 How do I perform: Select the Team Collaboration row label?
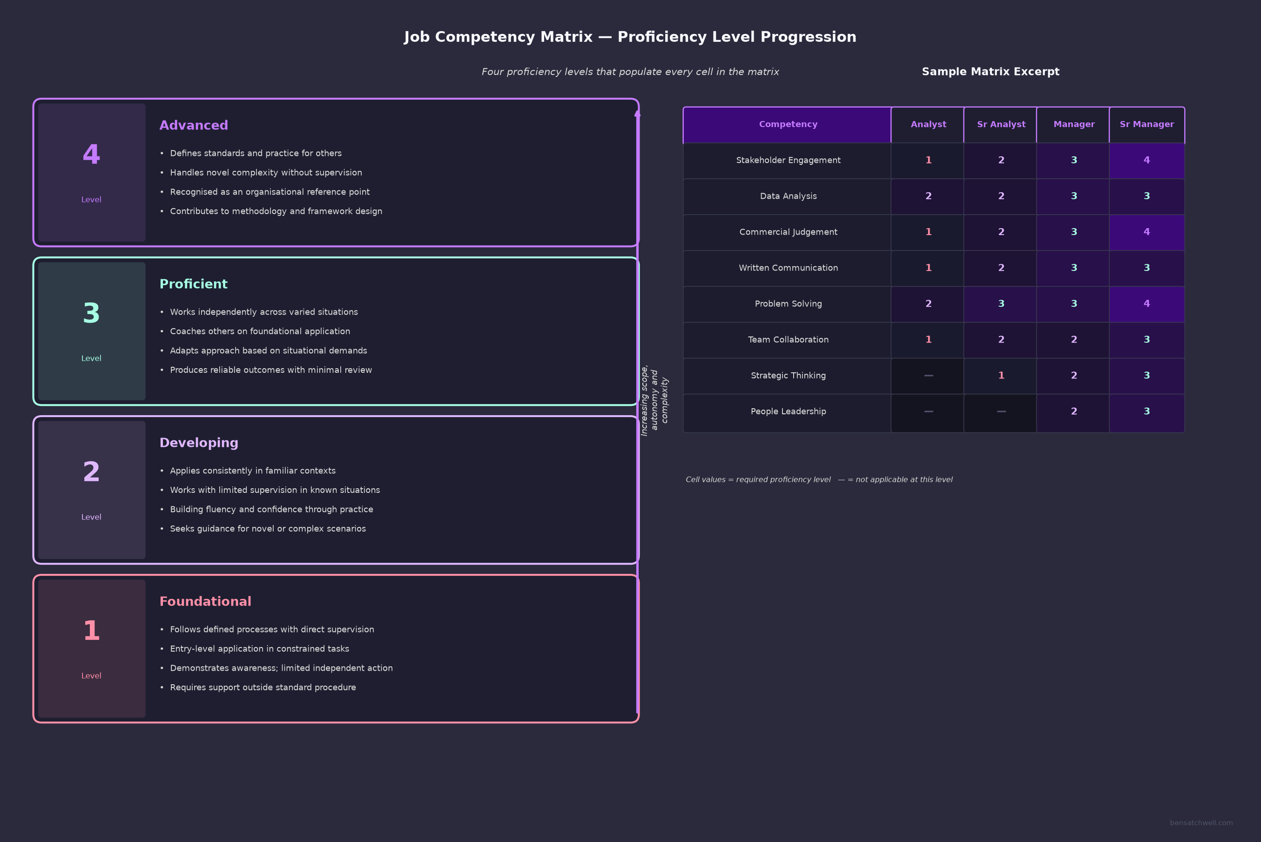pos(788,339)
